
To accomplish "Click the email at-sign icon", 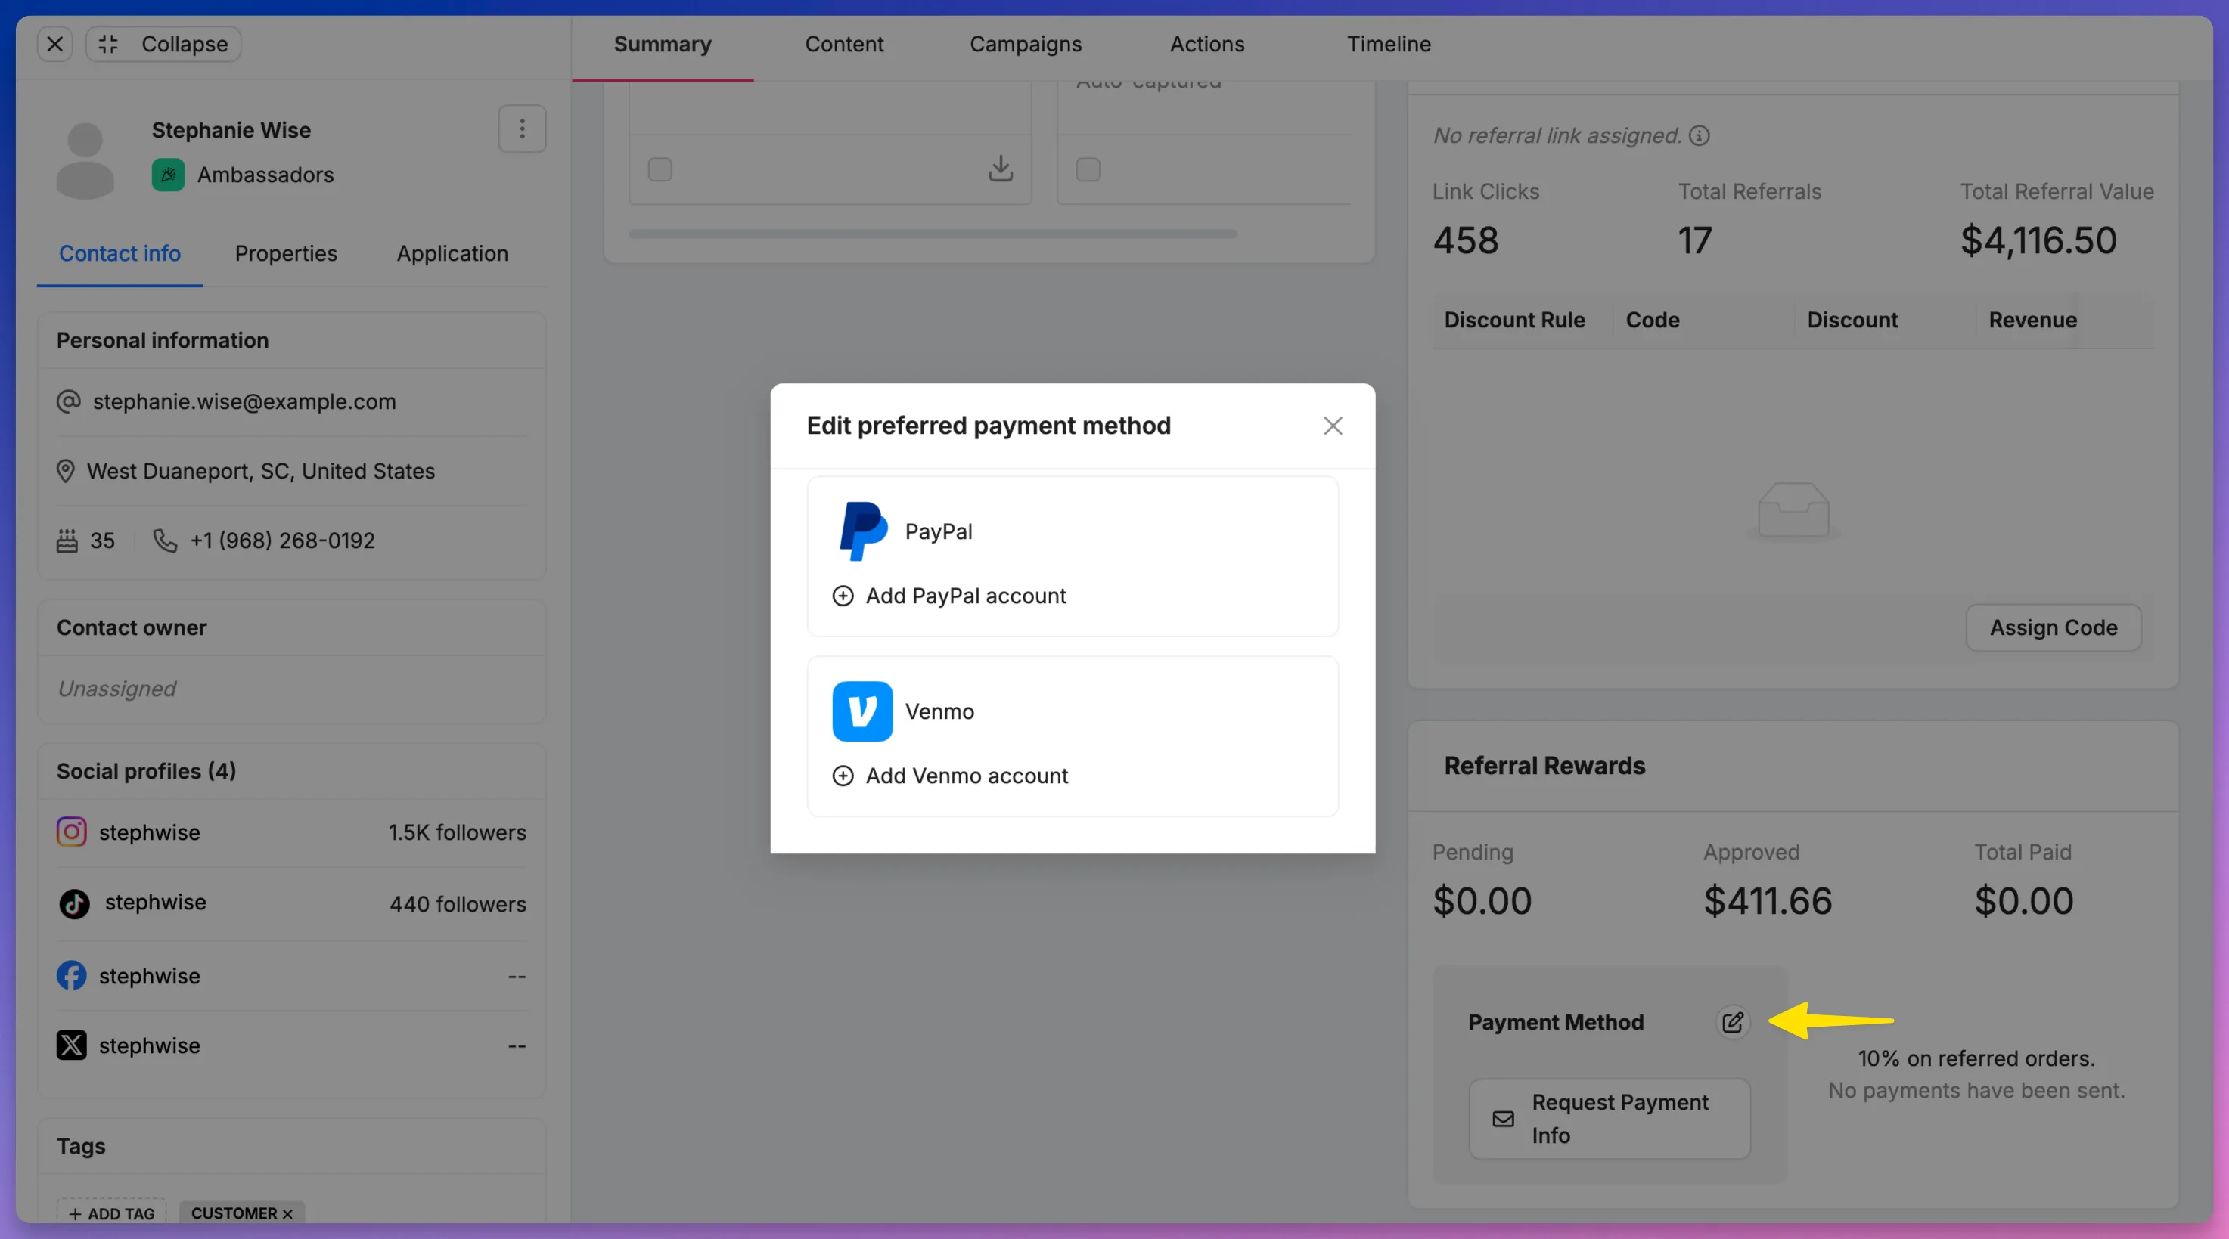I will click(x=67, y=401).
